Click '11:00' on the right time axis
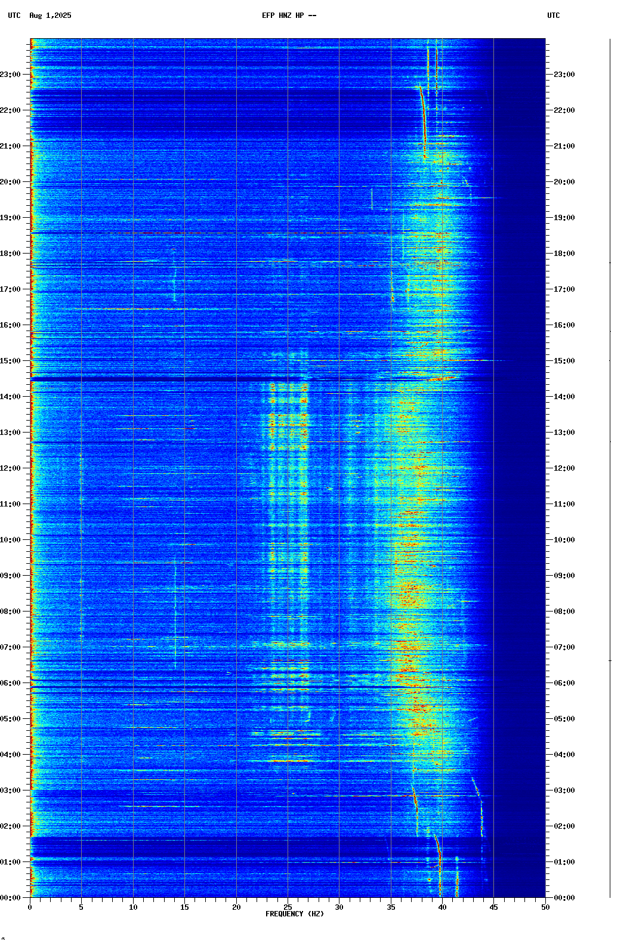The image size is (636, 945). (x=564, y=504)
